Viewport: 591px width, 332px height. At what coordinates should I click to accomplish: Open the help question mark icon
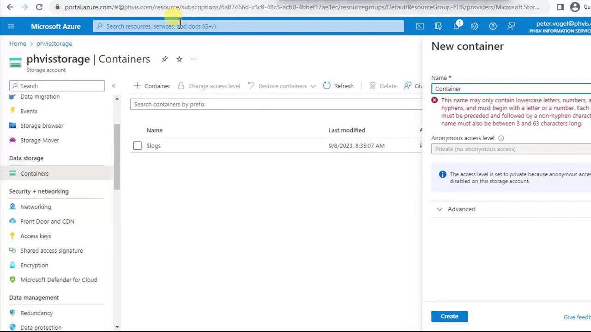coord(493,26)
